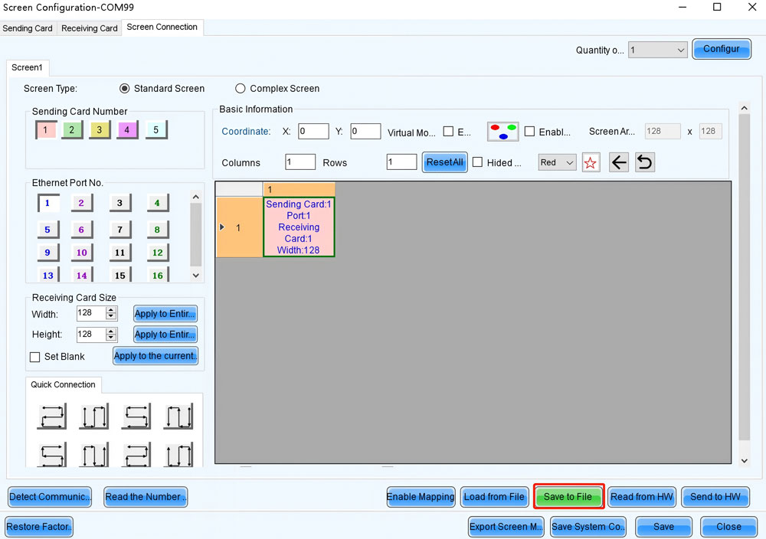The height and width of the screenshot is (539, 766).
Task: Click the Width stepper arrows
Action: point(111,313)
